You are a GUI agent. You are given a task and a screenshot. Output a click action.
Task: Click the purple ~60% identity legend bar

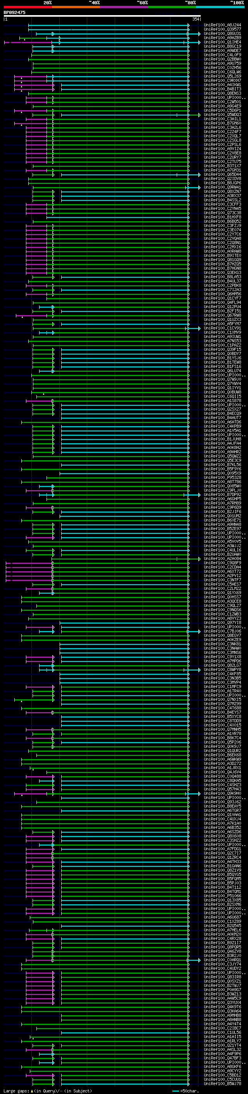coord(124,7)
